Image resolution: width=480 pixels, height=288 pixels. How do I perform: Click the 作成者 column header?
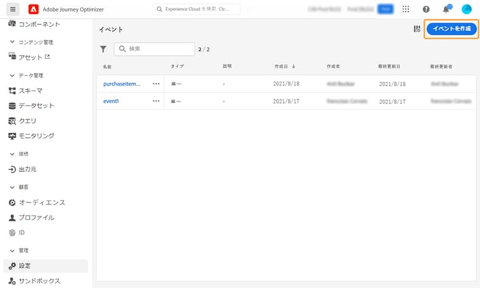pos(333,66)
